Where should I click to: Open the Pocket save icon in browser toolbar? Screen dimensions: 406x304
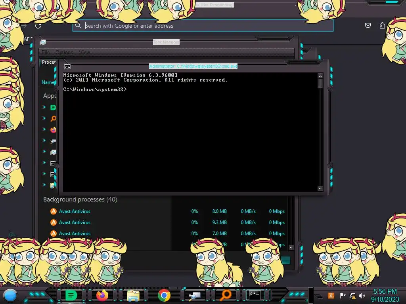[368, 25]
